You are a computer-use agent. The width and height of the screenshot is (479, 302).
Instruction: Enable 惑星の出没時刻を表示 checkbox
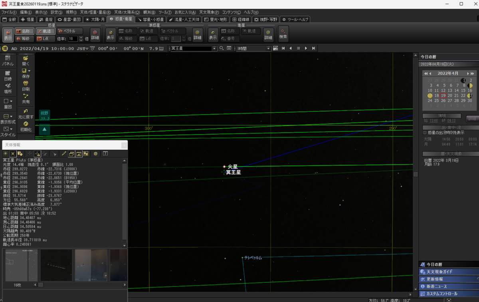pyautogui.click(x=425, y=133)
